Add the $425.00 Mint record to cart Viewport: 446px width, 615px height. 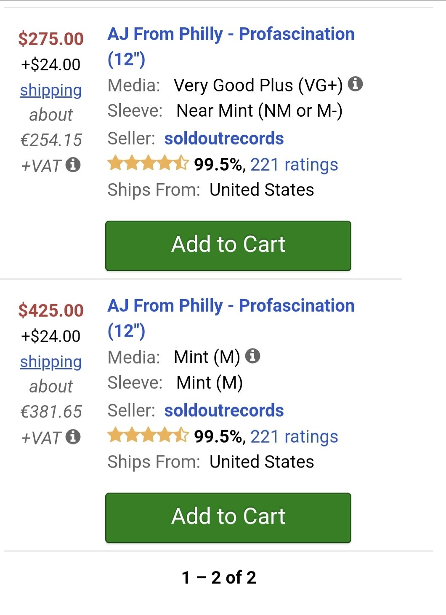[x=228, y=518]
